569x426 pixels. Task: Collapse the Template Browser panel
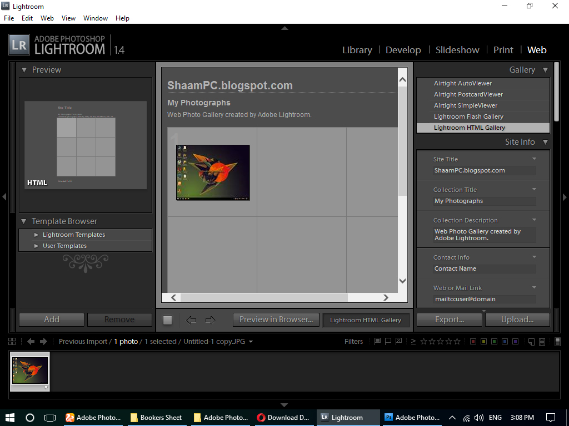pos(23,221)
